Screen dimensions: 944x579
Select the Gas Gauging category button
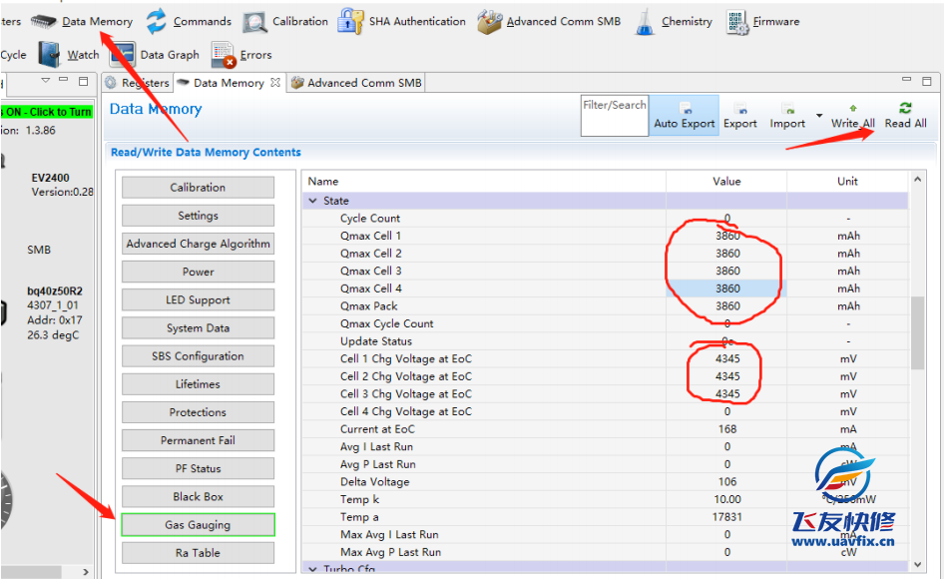(198, 524)
